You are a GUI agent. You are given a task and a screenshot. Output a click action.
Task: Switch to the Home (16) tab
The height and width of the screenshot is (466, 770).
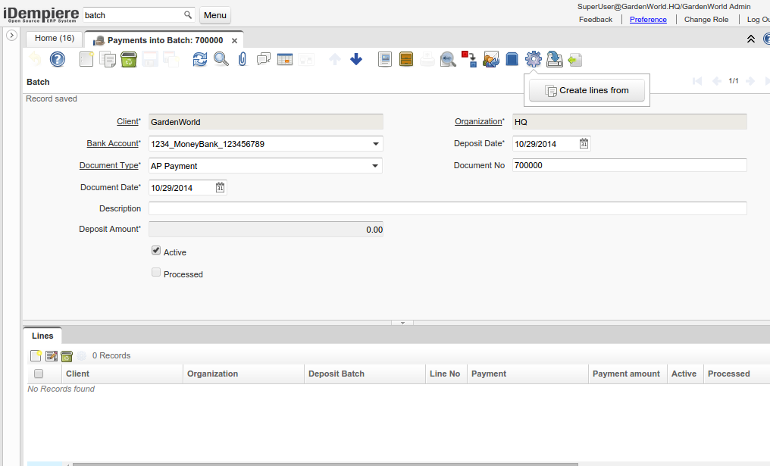click(53, 38)
